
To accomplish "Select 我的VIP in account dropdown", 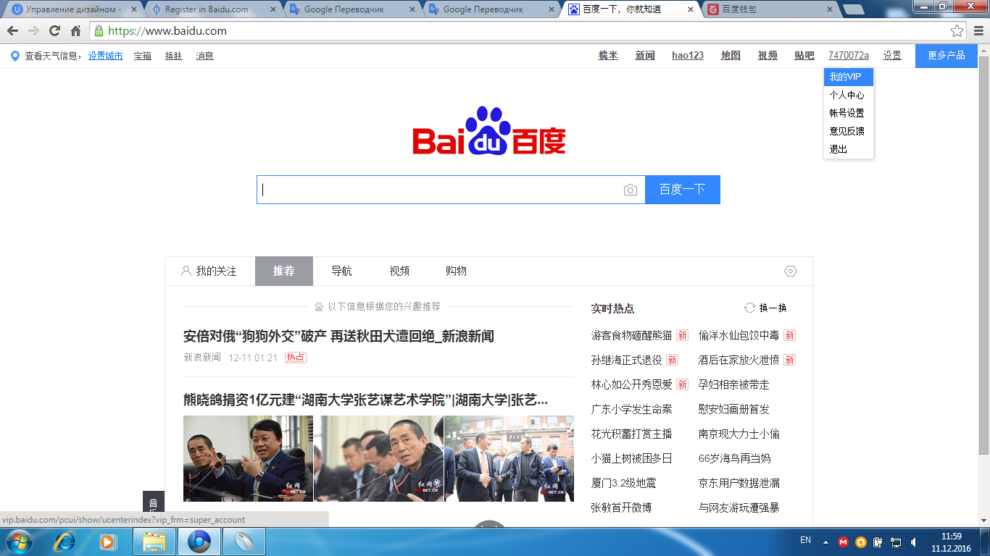I will click(849, 77).
